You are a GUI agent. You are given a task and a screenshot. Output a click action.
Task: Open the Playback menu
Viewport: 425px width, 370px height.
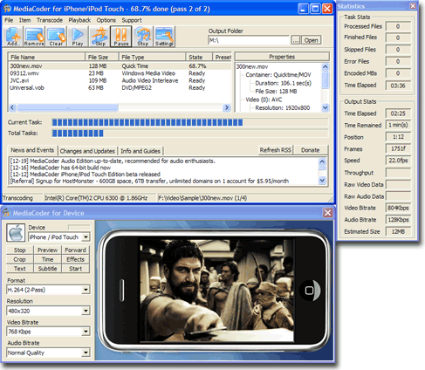click(79, 20)
